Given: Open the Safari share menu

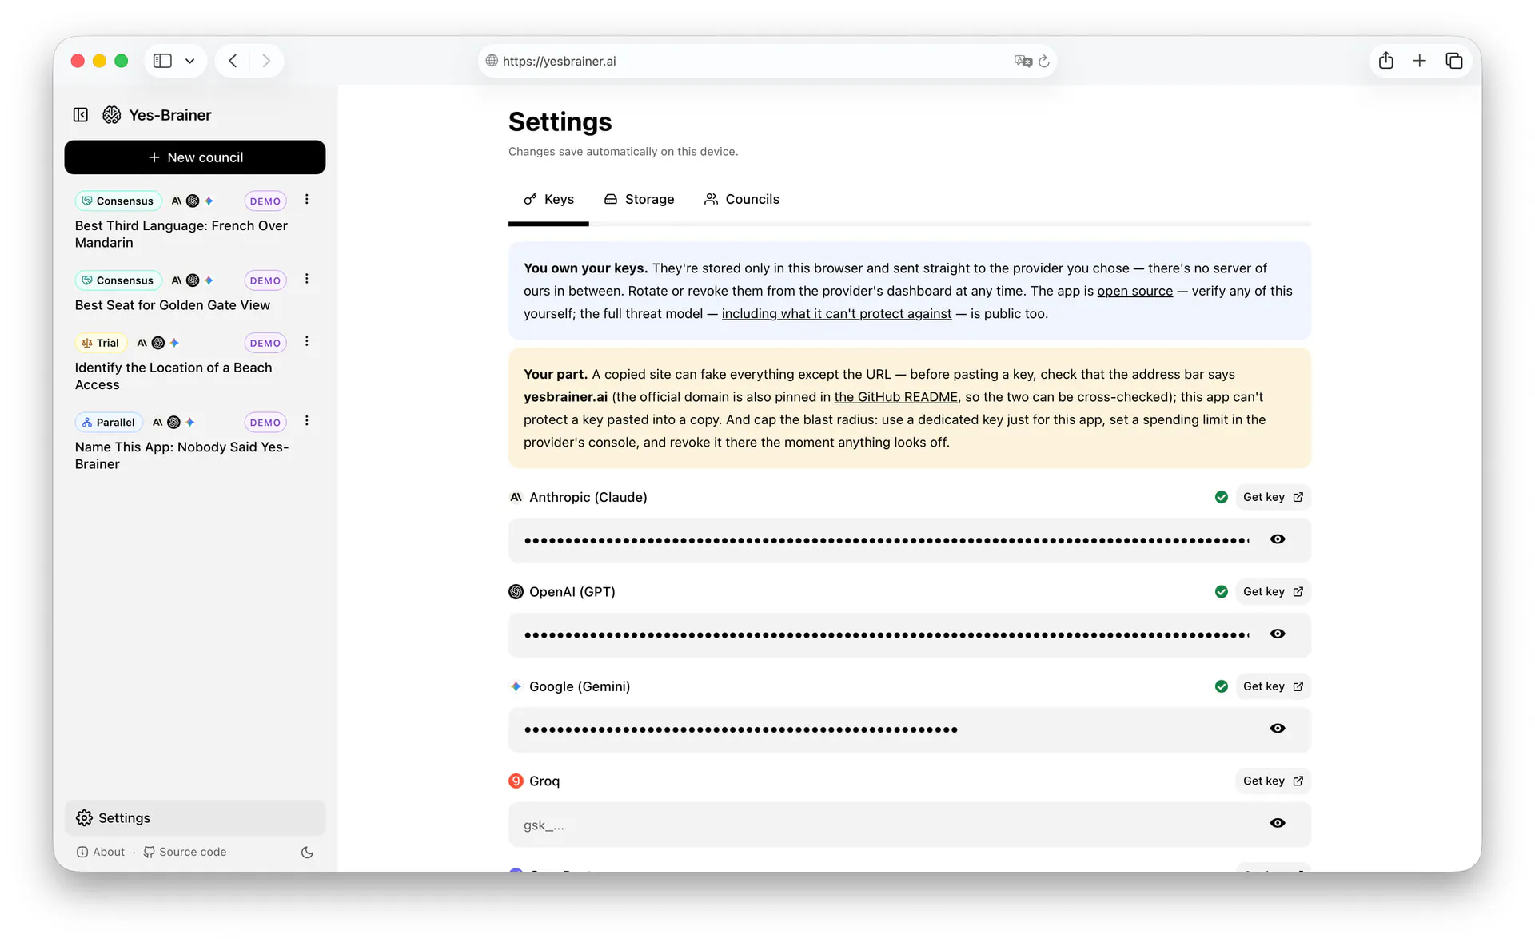Looking at the screenshot, I should (x=1386, y=61).
